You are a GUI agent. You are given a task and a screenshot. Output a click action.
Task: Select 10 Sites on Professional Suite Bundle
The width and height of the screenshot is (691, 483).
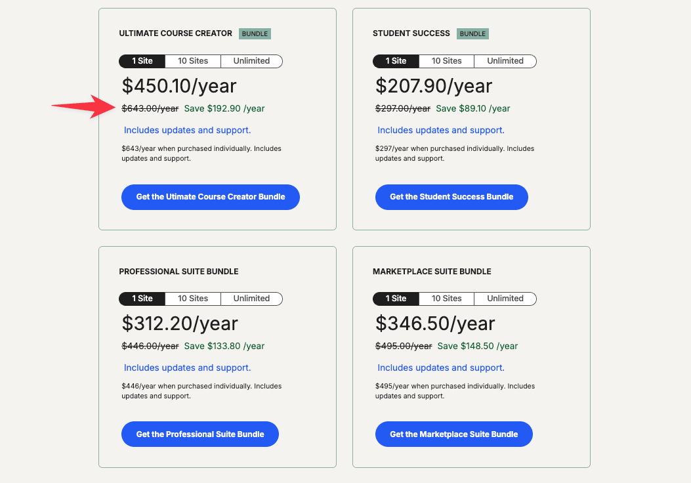click(x=192, y=299)
